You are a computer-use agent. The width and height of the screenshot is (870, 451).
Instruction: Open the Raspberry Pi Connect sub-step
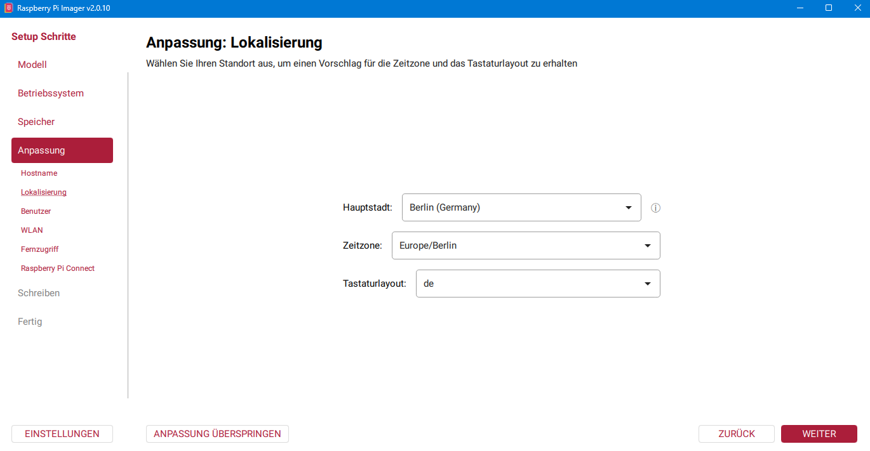click(x=58, y=268)
